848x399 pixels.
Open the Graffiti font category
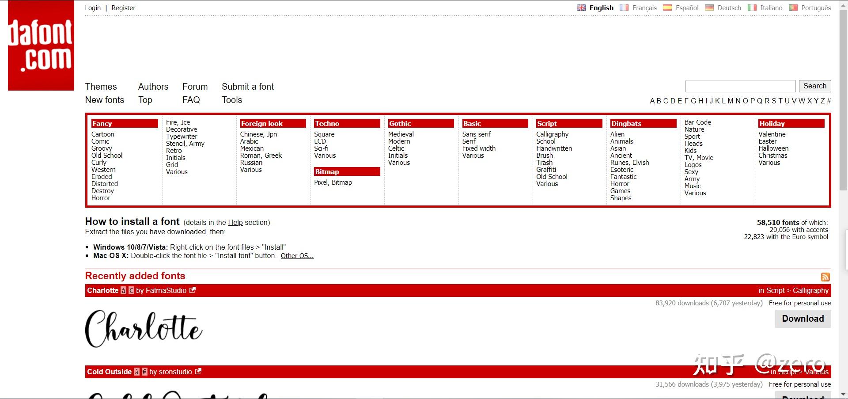coord(546,170)
